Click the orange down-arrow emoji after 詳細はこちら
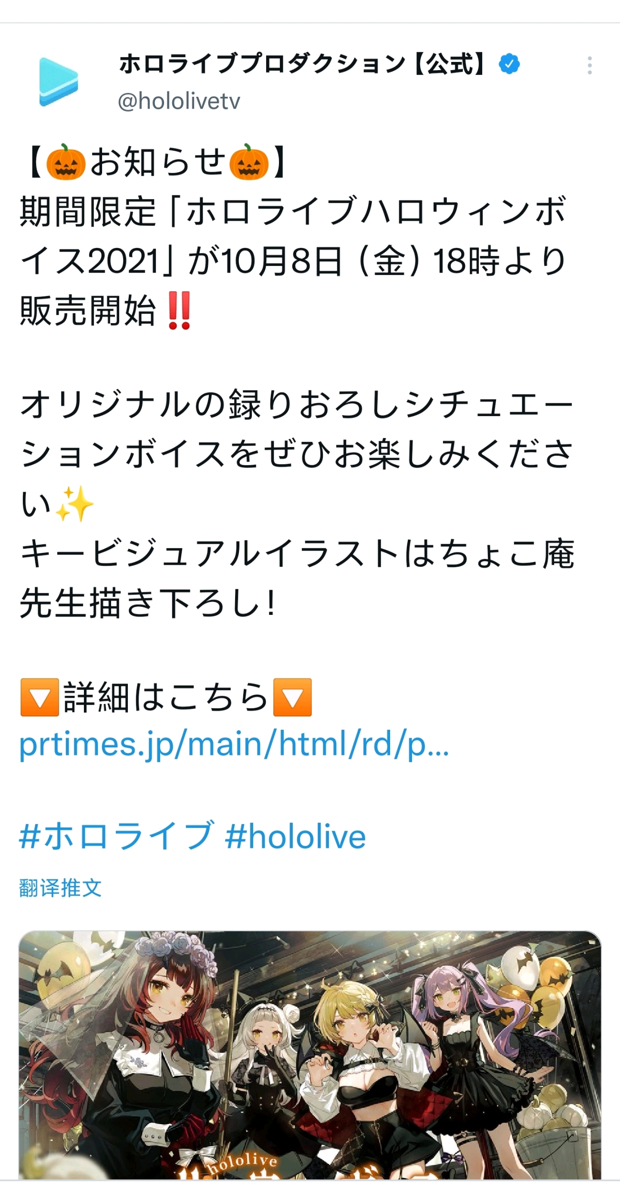620x1195 pixels. pos(292,697)
